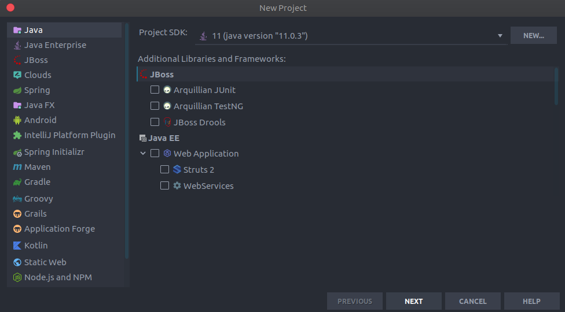
Task: Click the 'Java EE' group label
Action: pos(164,139)
